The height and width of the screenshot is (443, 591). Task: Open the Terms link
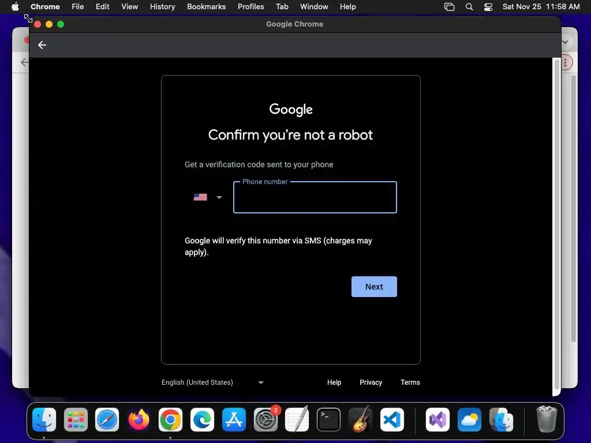[x=410, y=382]
